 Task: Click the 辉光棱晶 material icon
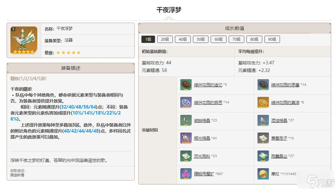point(186,138)
